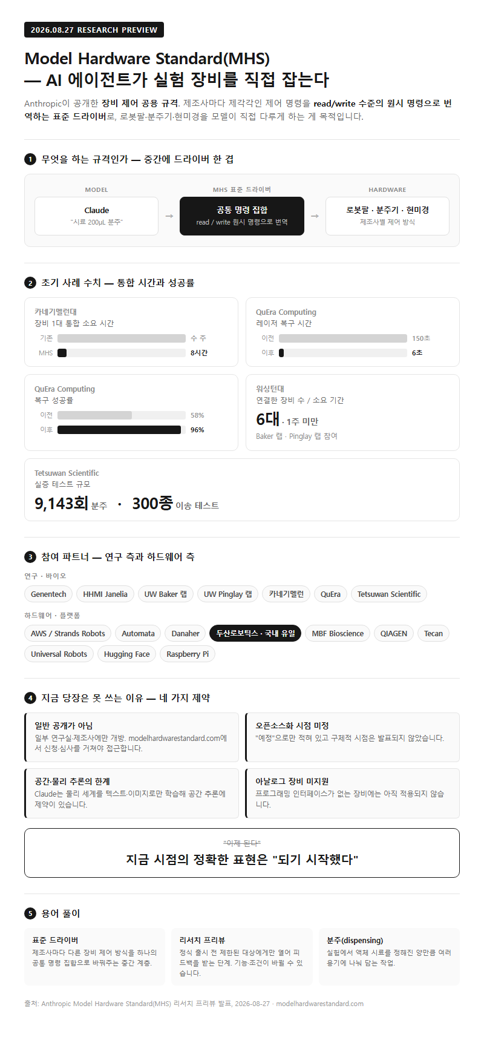The height and width of the screenshot is (1040, 484).
Task: Click the 6대 value in 워싱턴대 card
Action: (x=268, y=419)
